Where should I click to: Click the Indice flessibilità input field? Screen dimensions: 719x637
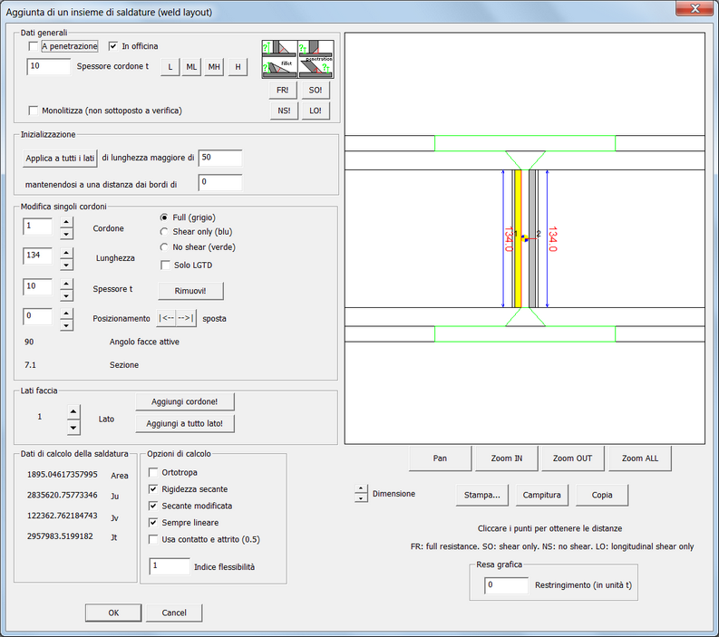pyautogui.click(x=170, y=566)
